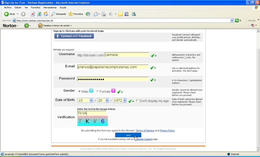Go to Home page icon
The image size is (260, 157).
(45, 14)
